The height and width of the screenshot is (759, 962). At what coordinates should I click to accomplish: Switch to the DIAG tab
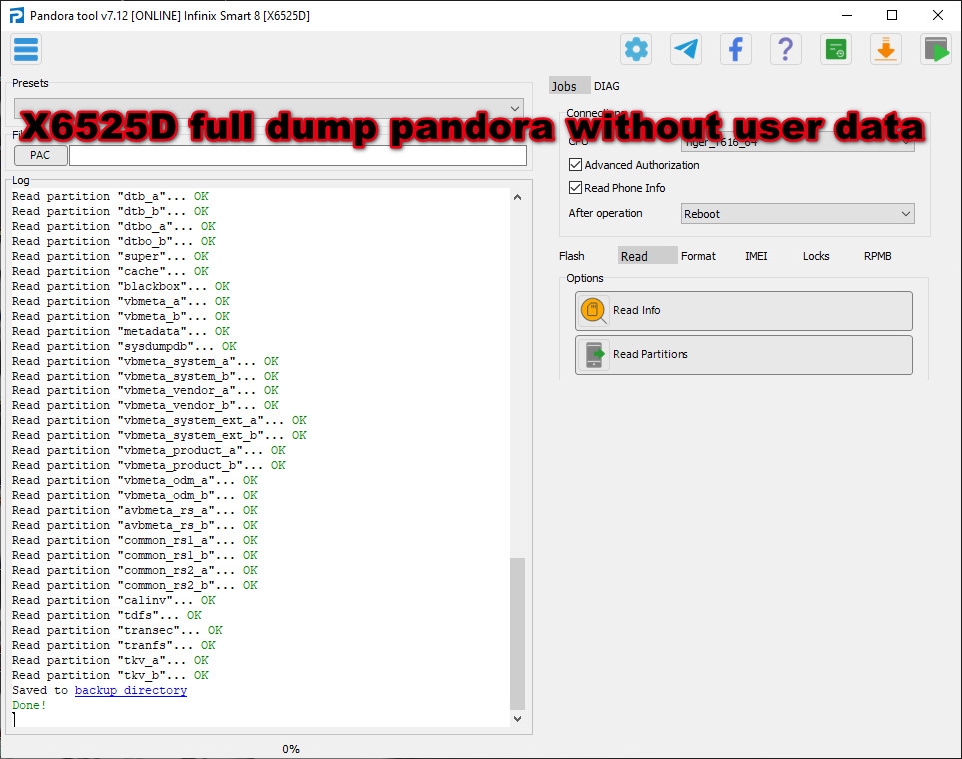(607, 87)
